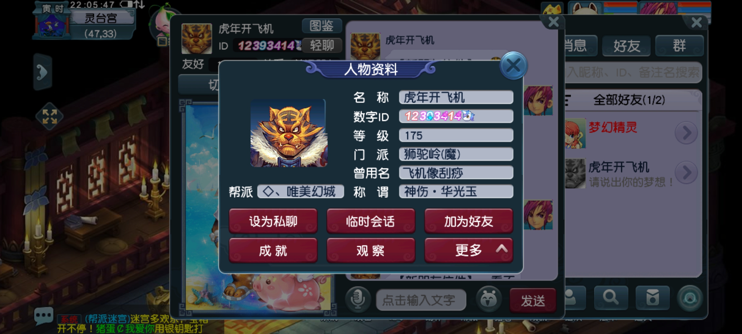Click the 设为私聊 button
The image size is (742, 334).
[273, 221]
